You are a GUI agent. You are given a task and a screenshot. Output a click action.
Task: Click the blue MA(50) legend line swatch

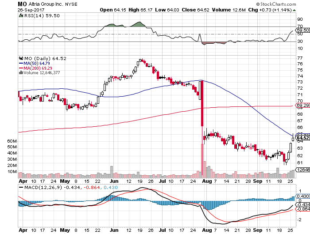[x=19, y=63]
